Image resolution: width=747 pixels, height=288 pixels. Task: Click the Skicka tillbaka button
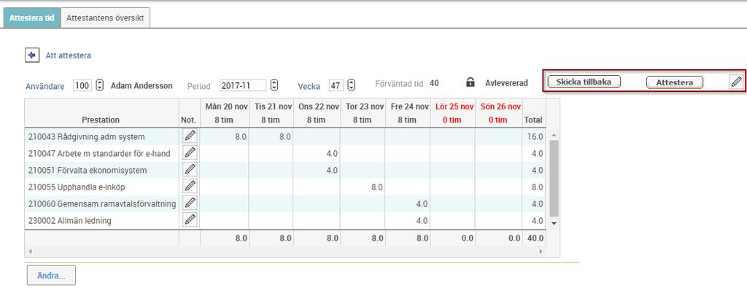coord(584,82)
